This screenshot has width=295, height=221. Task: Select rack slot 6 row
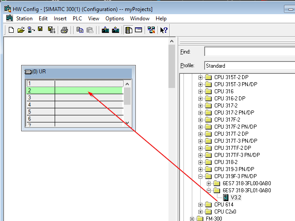[75, 119]
